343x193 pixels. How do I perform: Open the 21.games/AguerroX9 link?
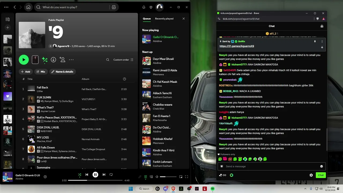[x=237, y=46]
